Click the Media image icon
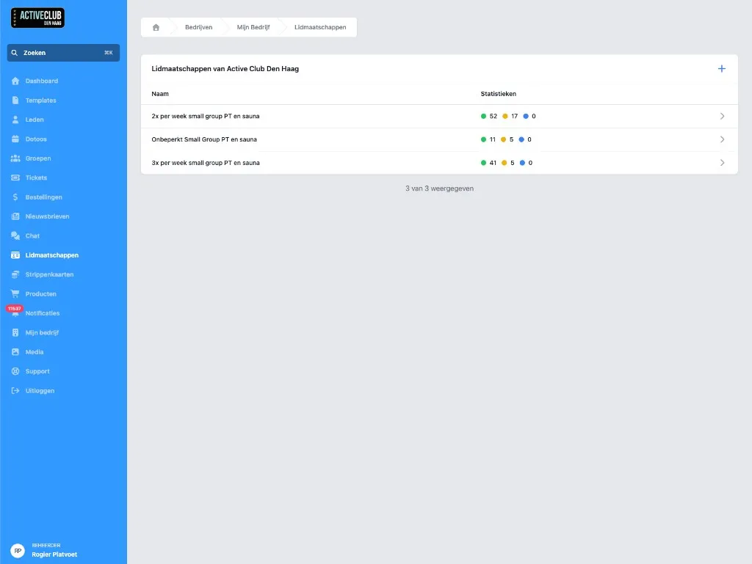 point(15,352)
